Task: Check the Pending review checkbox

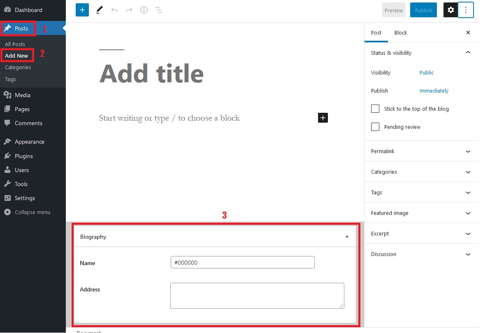Action: 375,127
